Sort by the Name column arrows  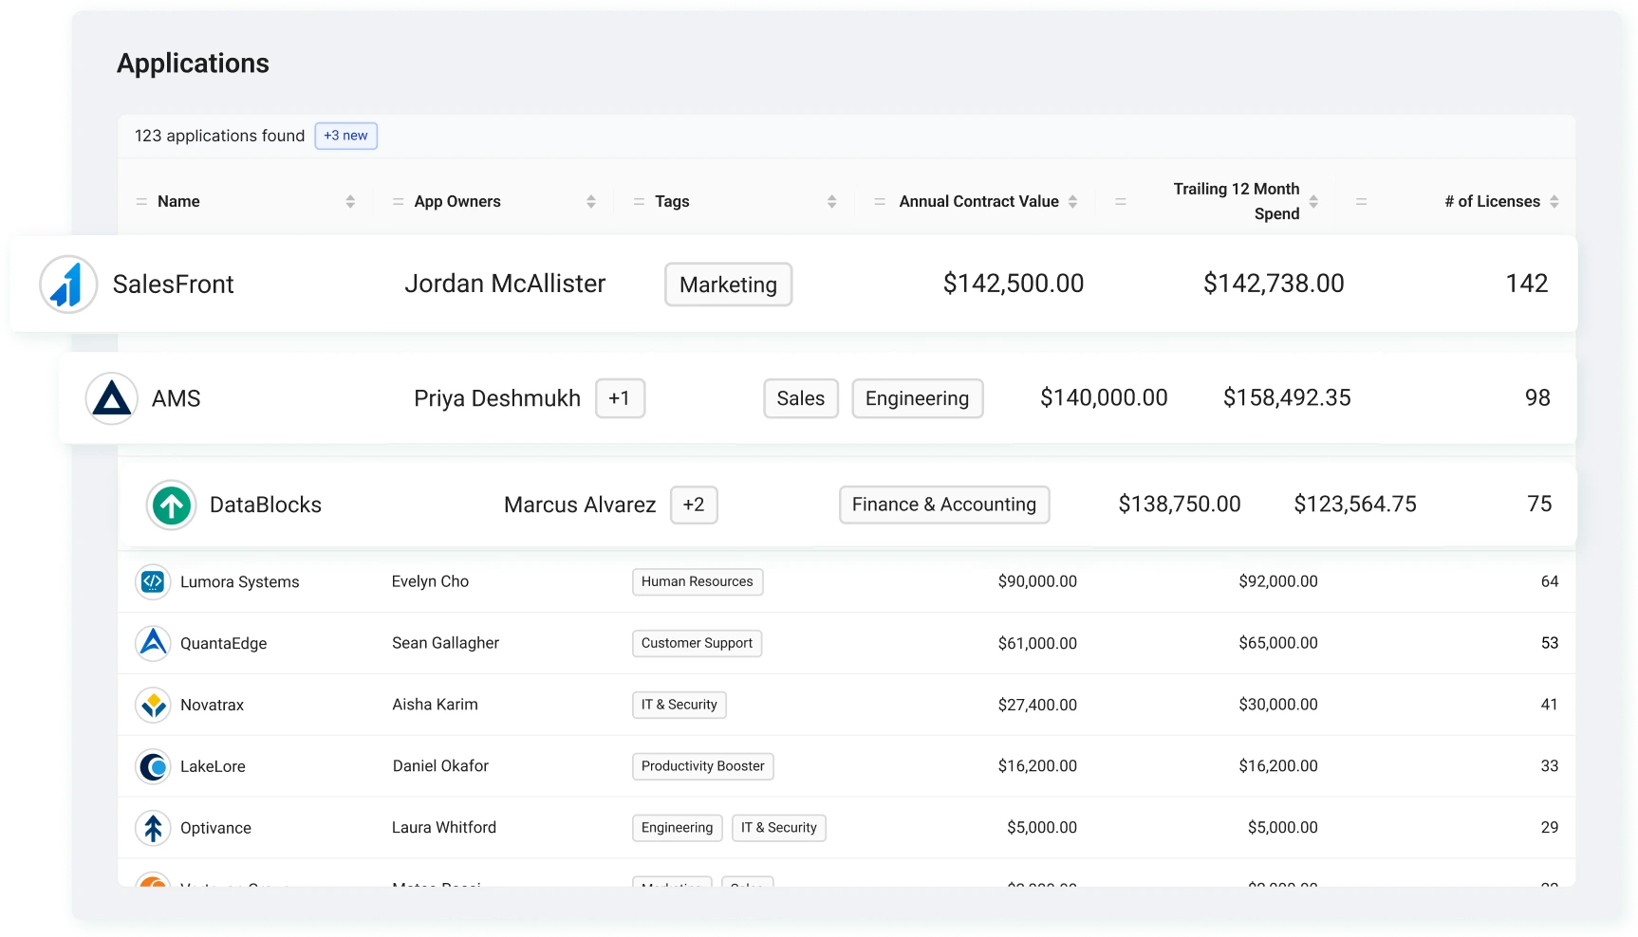point(350,201)
